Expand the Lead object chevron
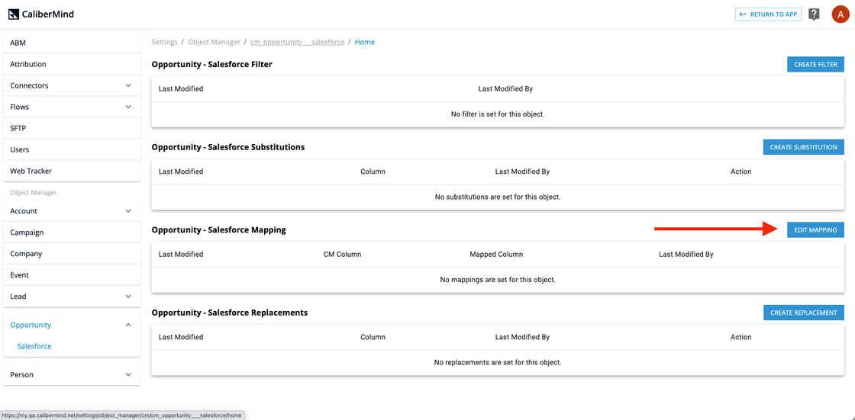The image size is (855, 420). pos(128,297)
